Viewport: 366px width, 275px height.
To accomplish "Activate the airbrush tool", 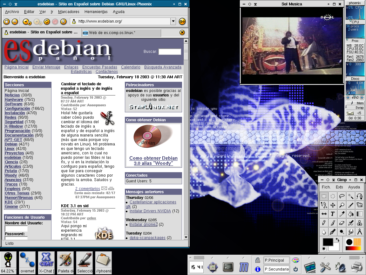I will coord(350,223).
